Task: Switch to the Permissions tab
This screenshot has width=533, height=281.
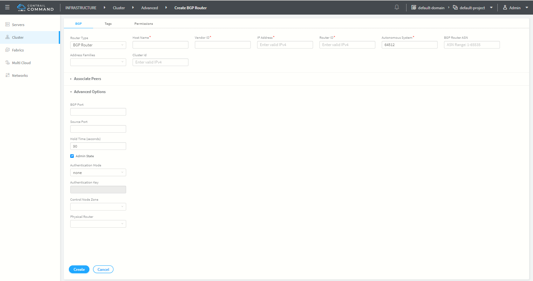Action: (x=144, y=23)
